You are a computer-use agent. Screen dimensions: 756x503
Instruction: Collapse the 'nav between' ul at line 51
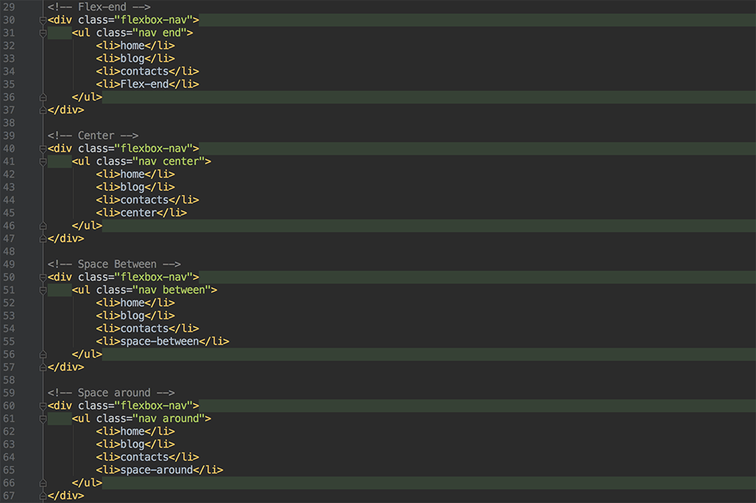43,290
